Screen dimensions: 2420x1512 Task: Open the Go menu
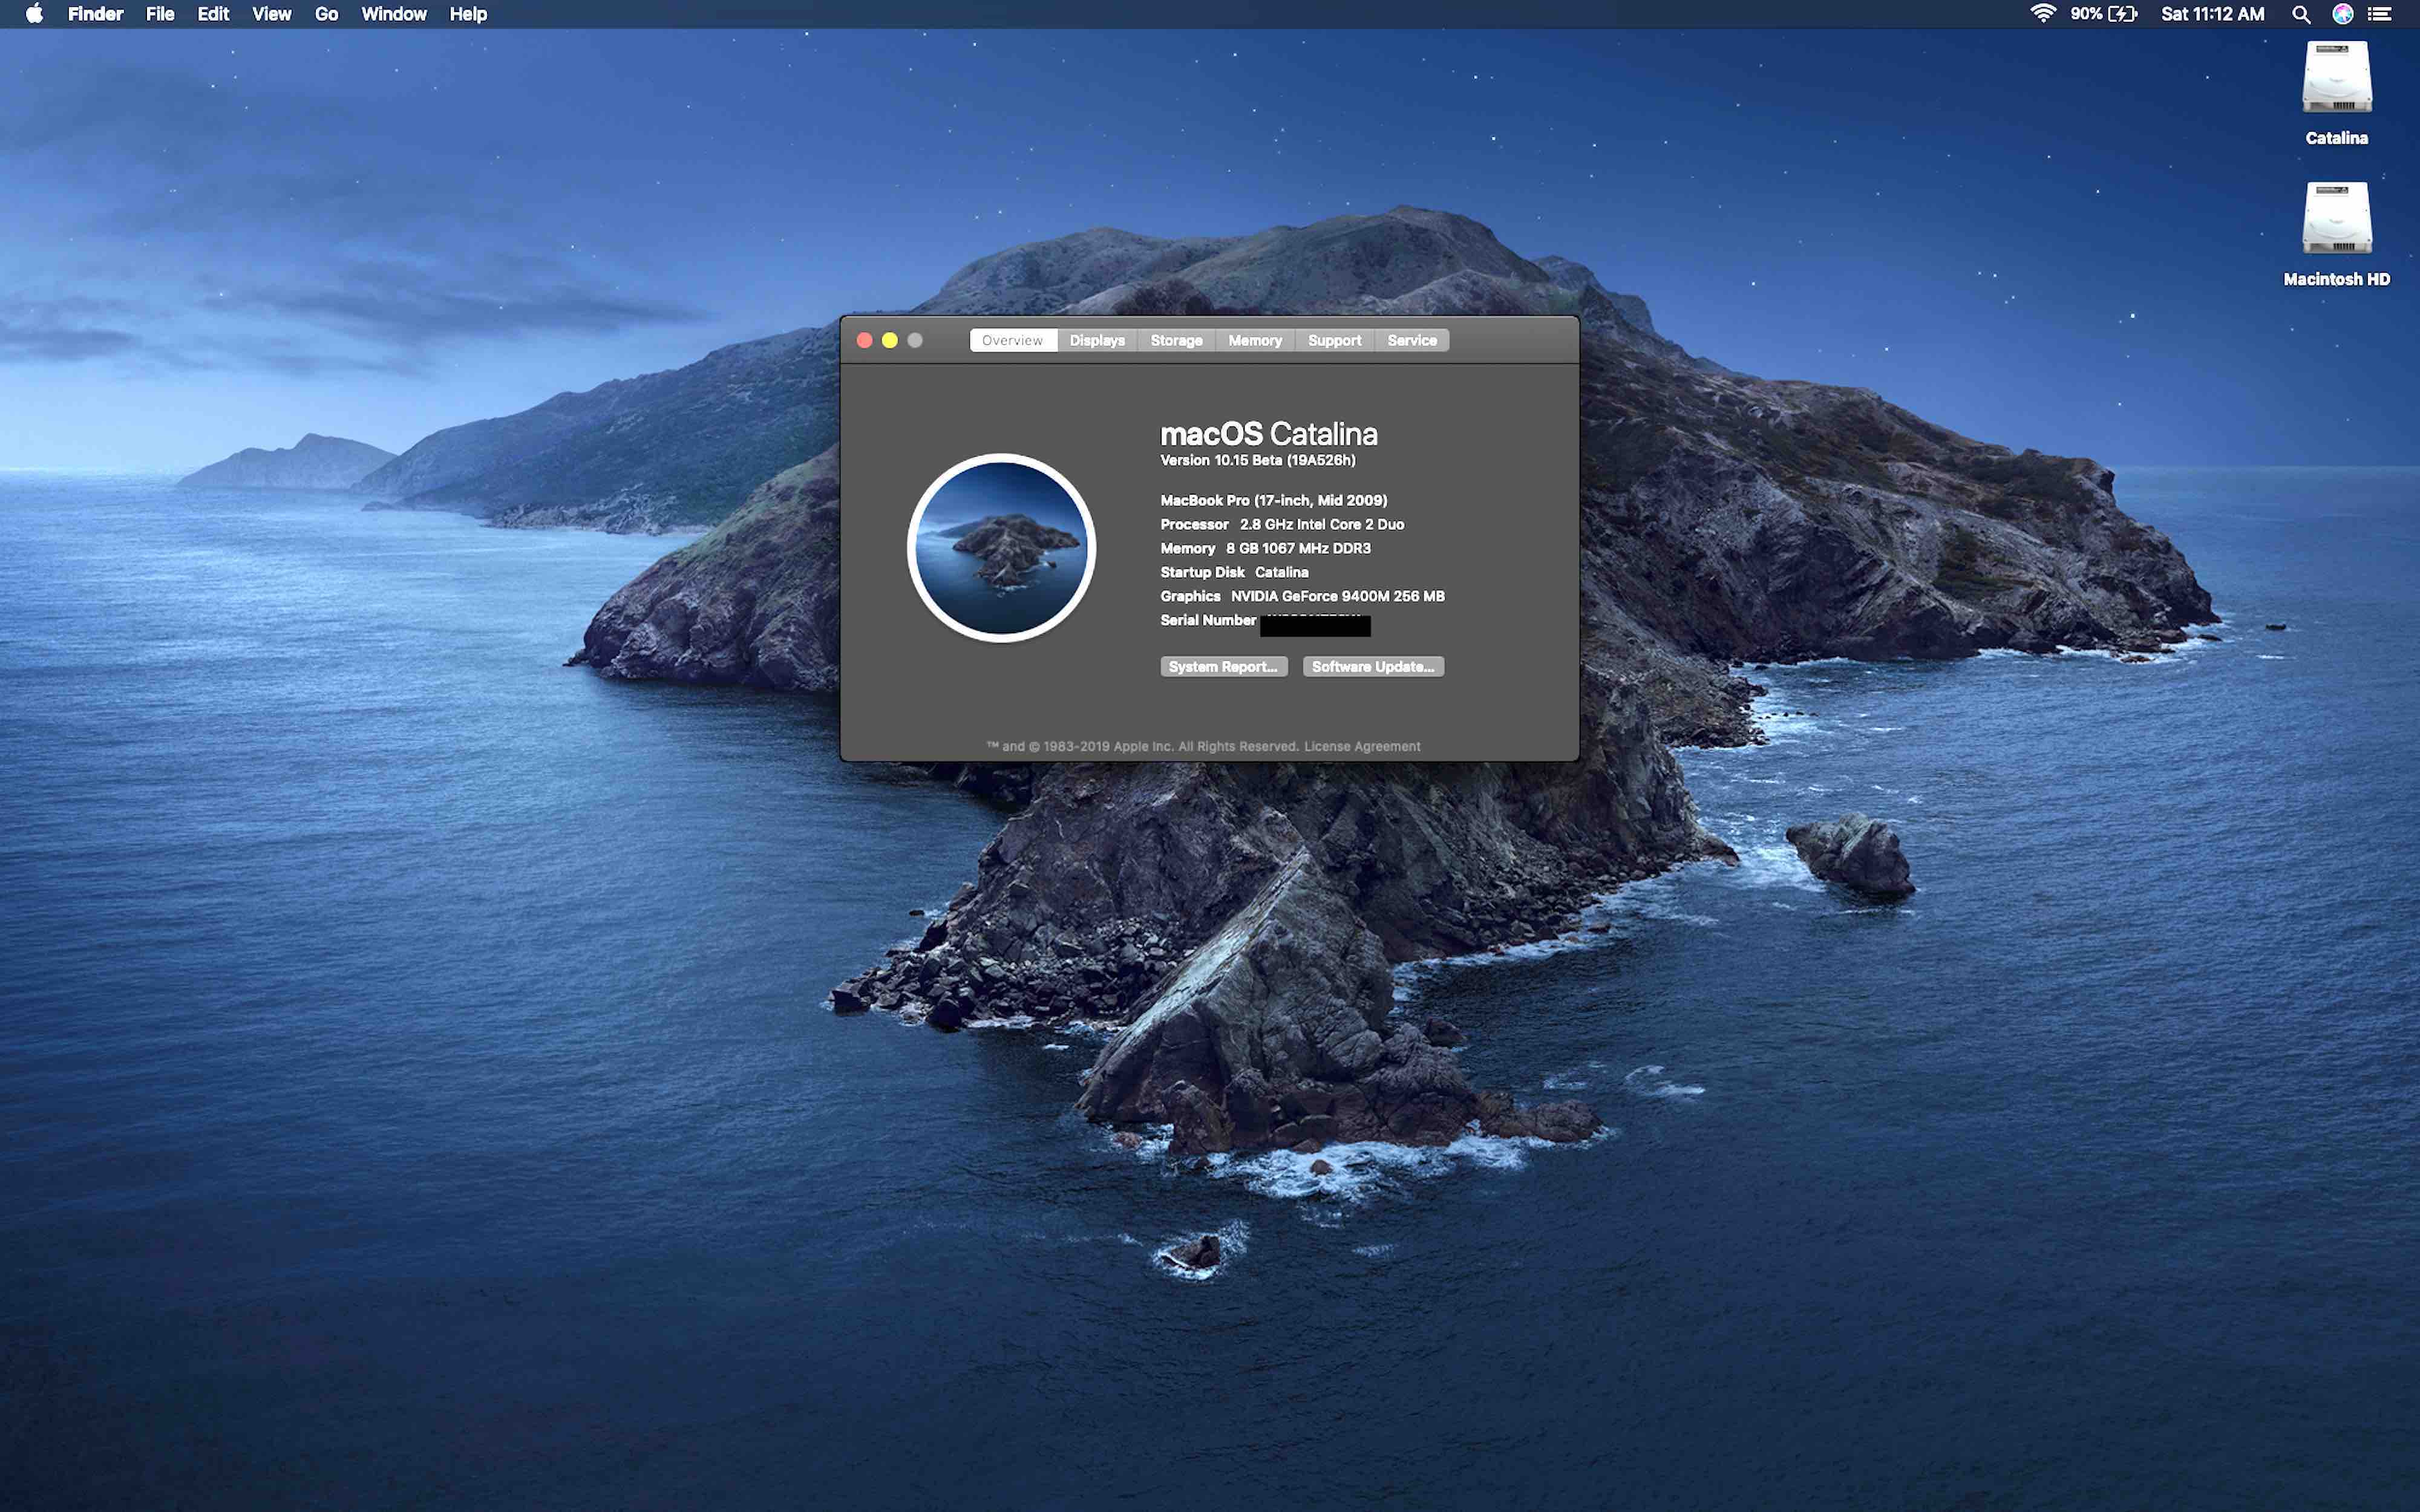click(326, 14)
